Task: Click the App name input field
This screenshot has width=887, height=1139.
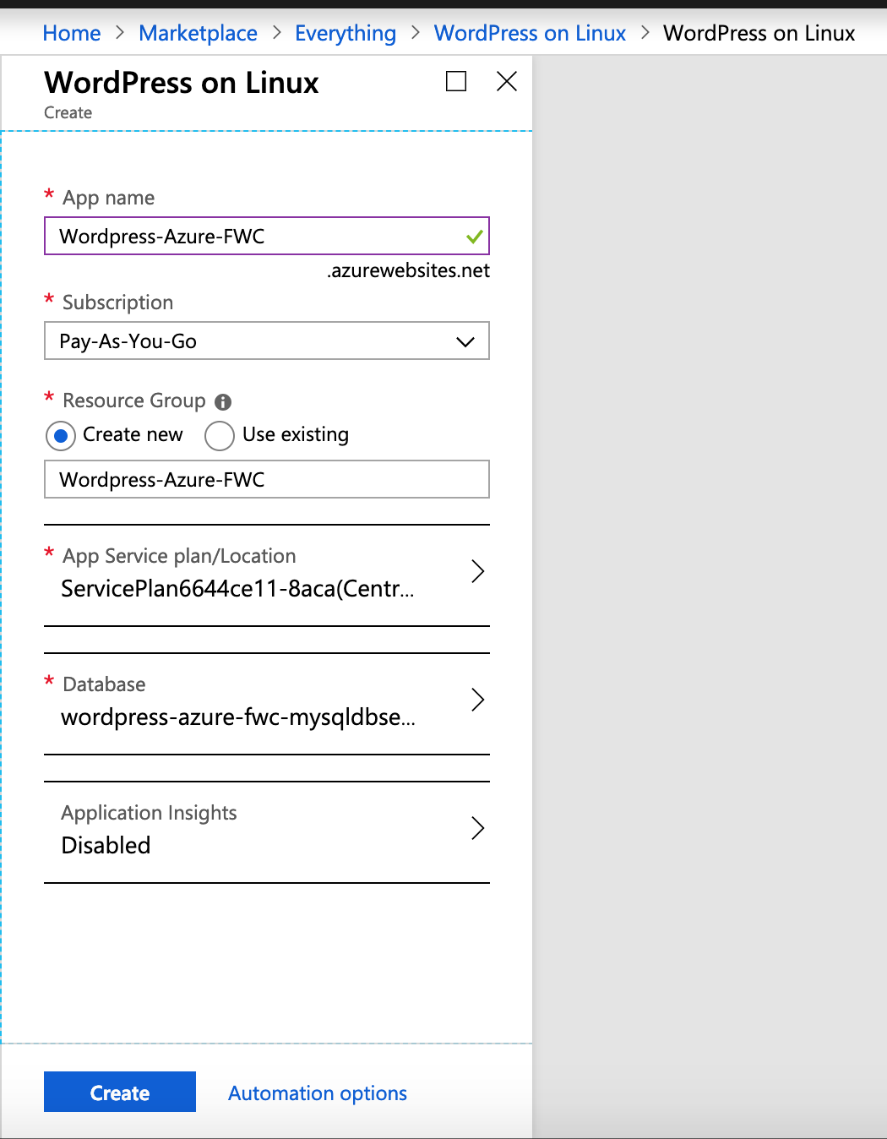Action: pos(253,237)
